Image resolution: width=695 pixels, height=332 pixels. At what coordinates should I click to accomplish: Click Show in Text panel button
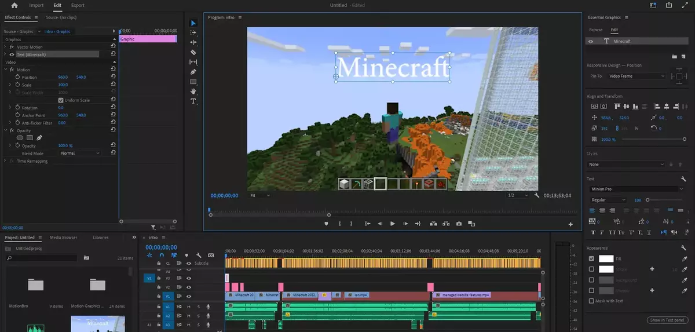[668, 320]
